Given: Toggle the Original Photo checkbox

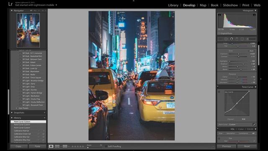Looking at the screenshot, I should 219,34.
